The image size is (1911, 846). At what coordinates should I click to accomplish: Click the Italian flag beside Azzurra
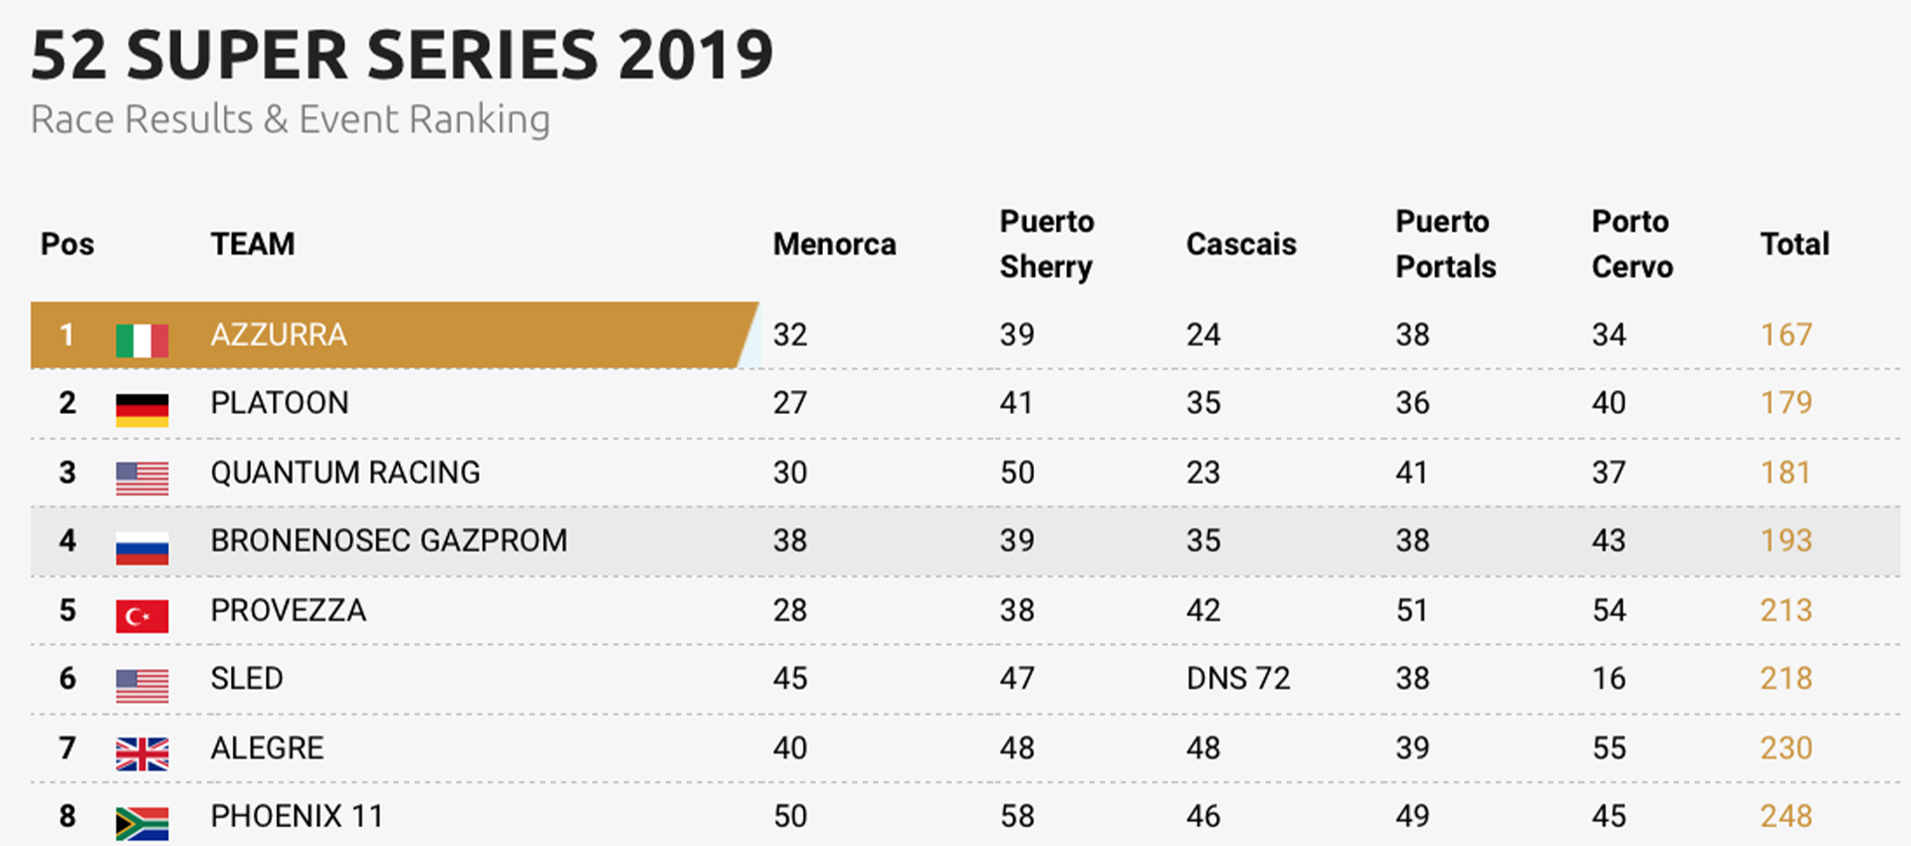point(141,340)
